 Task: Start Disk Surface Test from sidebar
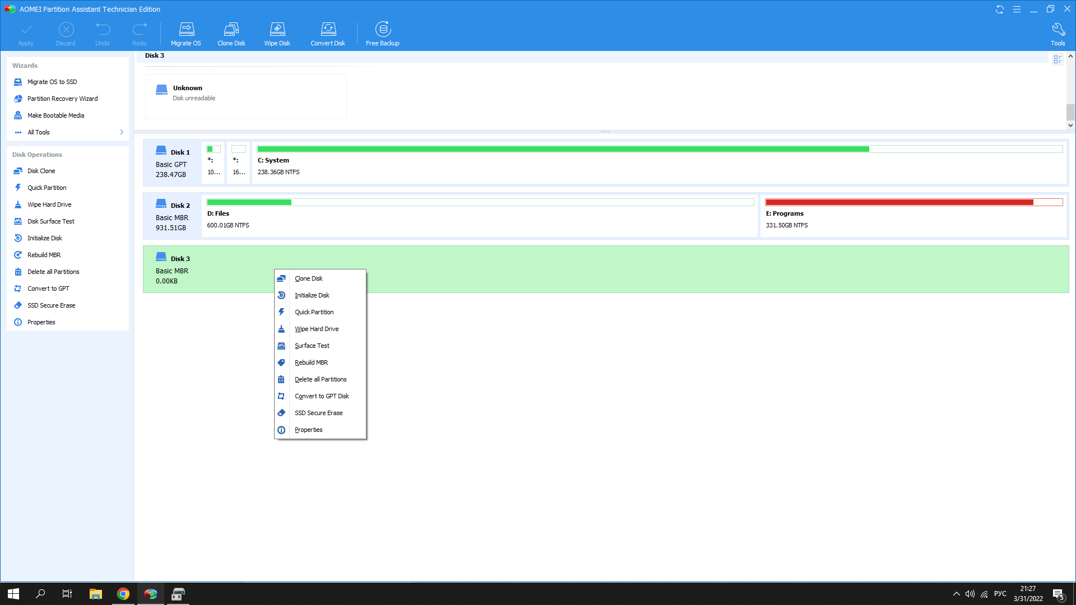click(50, 221)
